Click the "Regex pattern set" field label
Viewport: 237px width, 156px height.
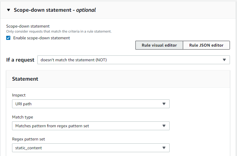coord(28,139)
